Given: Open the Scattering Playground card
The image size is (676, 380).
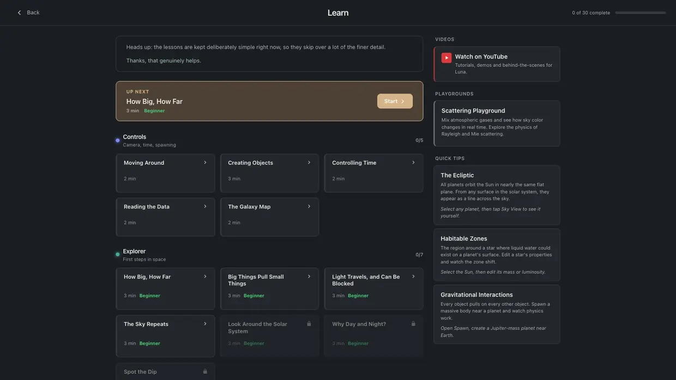Looking at the screenshot, I should pos(497,124).
